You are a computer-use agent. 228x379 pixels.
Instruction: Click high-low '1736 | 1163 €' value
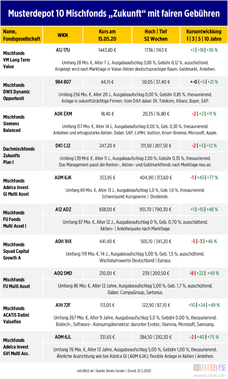[155, 50]
